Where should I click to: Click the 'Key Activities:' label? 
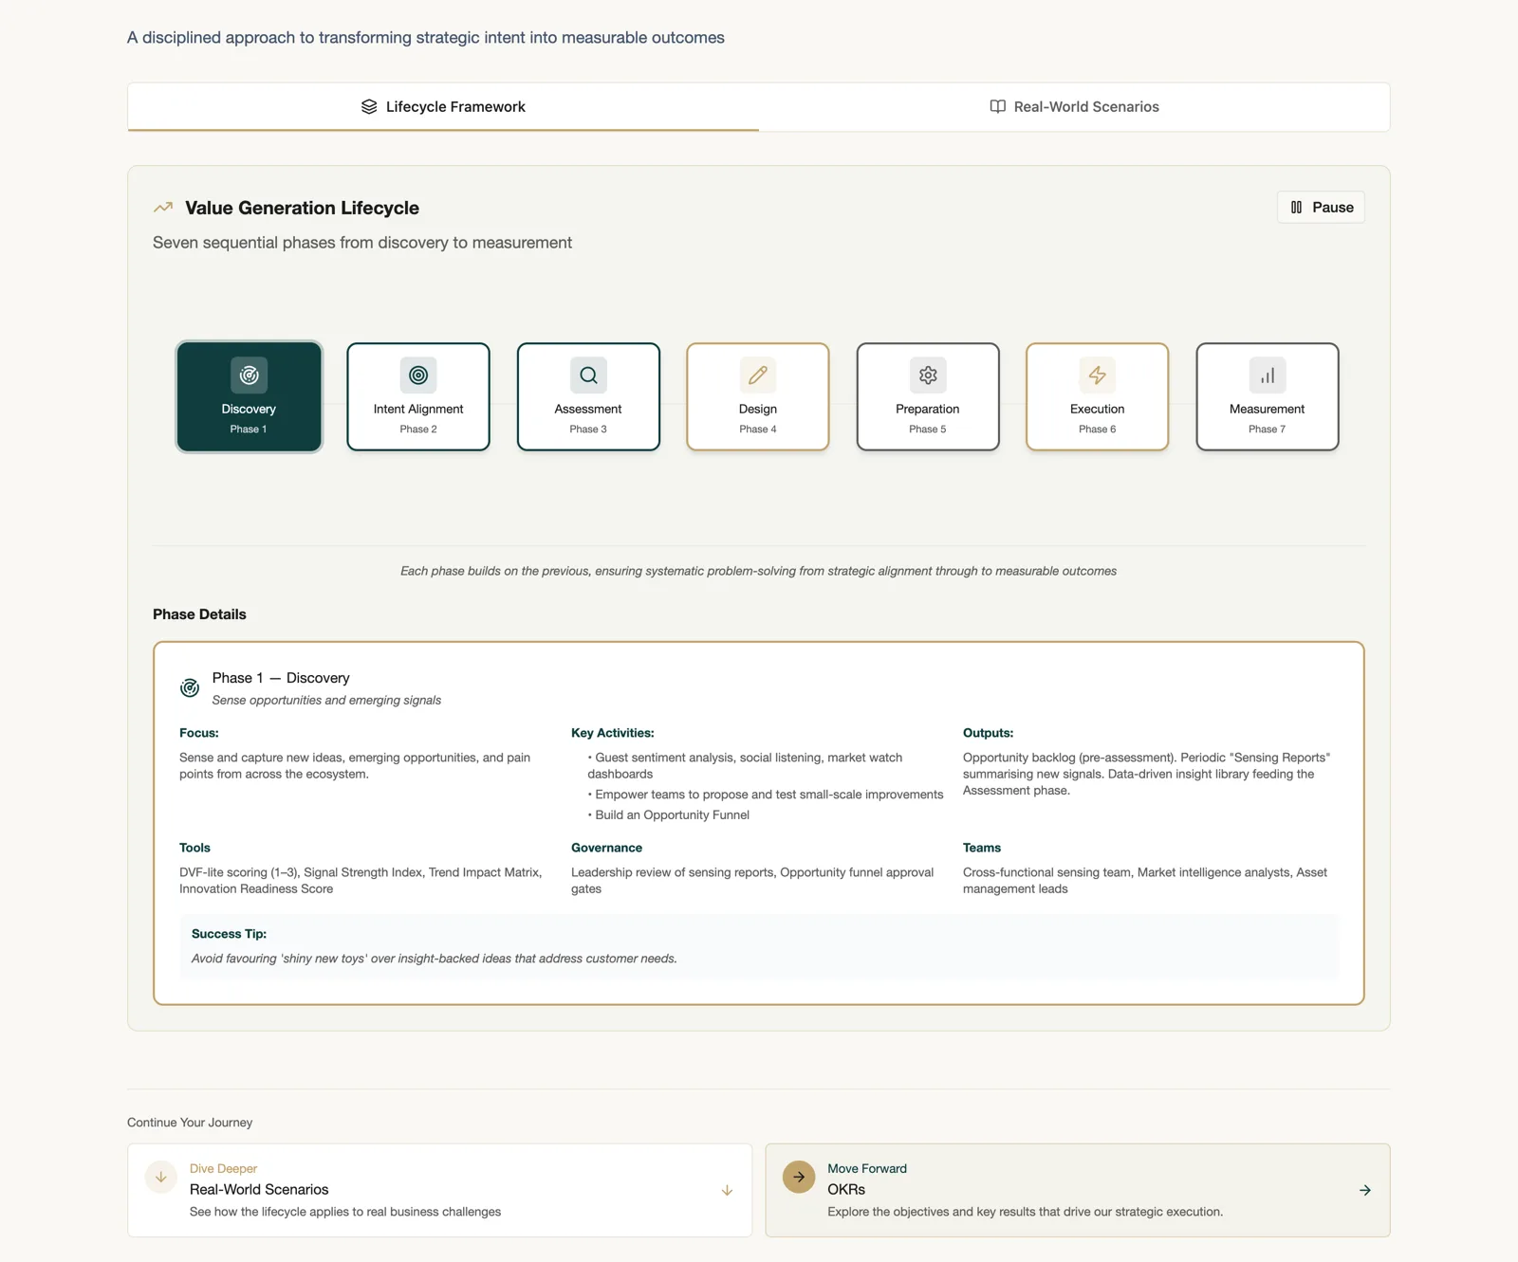(613, 733)
